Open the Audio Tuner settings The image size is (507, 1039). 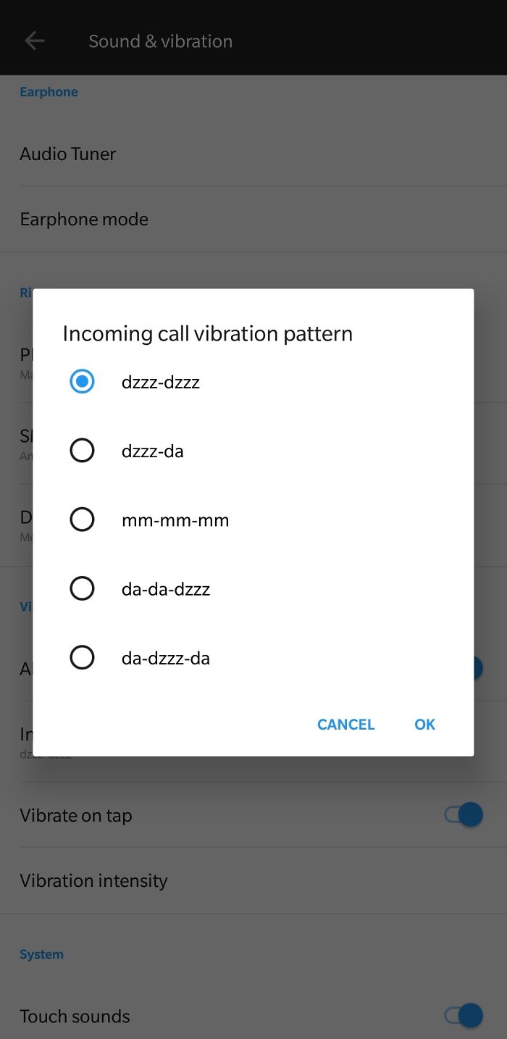tap(67, 154)
